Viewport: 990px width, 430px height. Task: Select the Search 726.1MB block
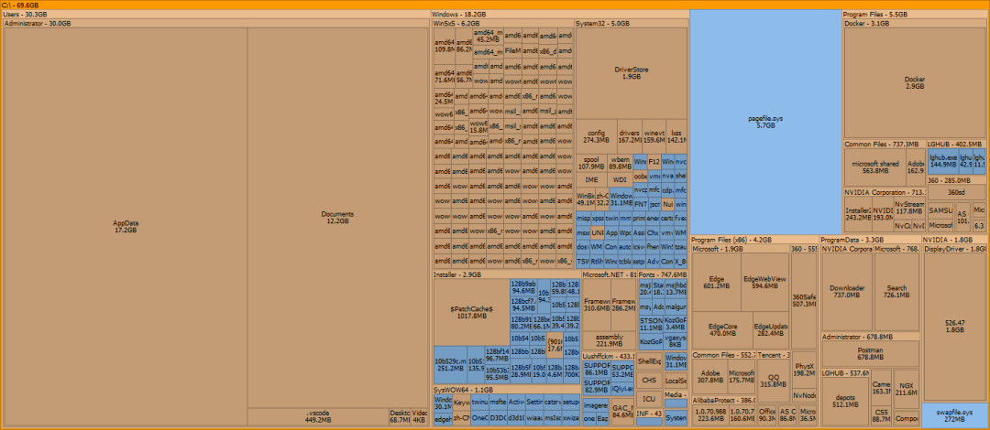click(x=896, y=291)
